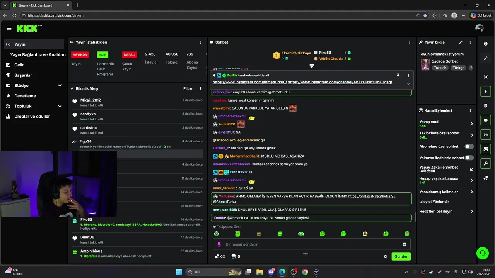The image size is (495, 278).
Task: Click the purple microphone icon in message box
Action: (x=219, y=244)
